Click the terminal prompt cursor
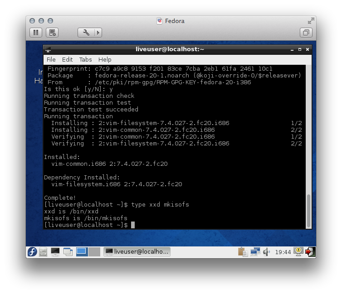342x294 pixels. (133, 225)
